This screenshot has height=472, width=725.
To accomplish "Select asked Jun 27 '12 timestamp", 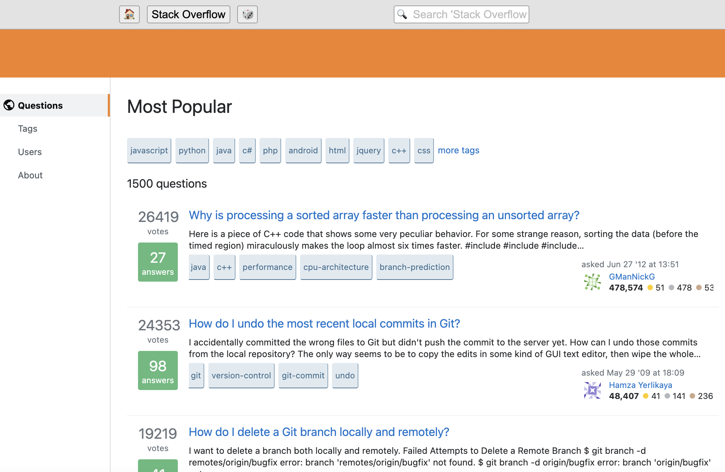I will tap(630, 264).
